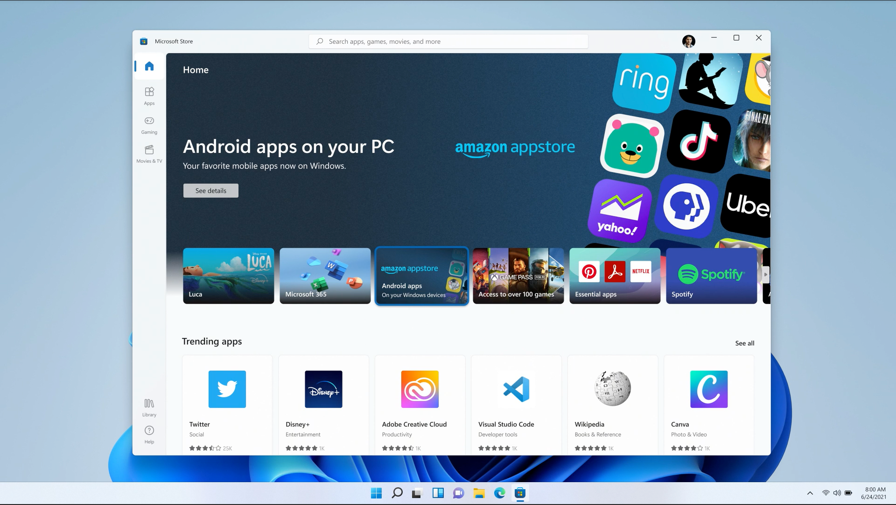Open the Wikipedia app icon
The image size is (896, 505).
[x=612, y=389]
